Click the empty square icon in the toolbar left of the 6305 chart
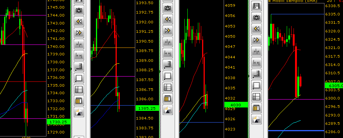Viewport: 343px width, 138px height. coord(256,85)
